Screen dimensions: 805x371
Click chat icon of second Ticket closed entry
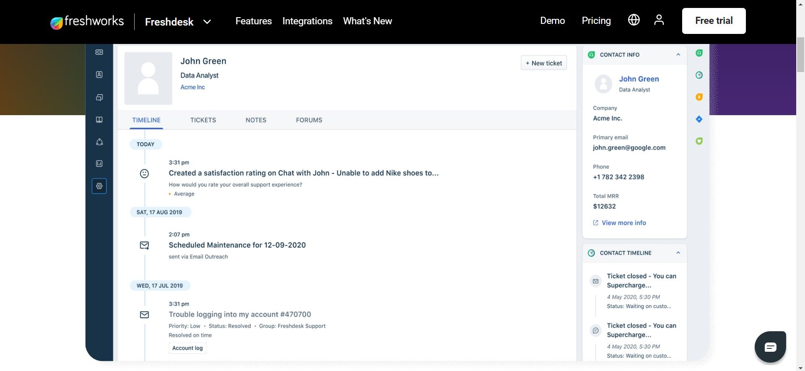(595, 331)
